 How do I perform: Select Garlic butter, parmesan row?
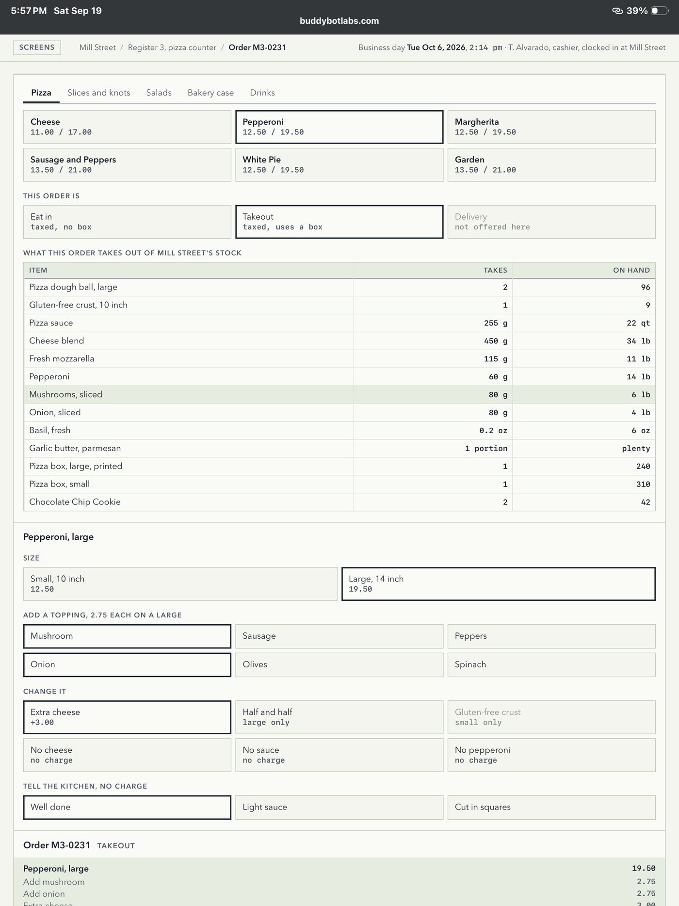(x=339, y=449)
